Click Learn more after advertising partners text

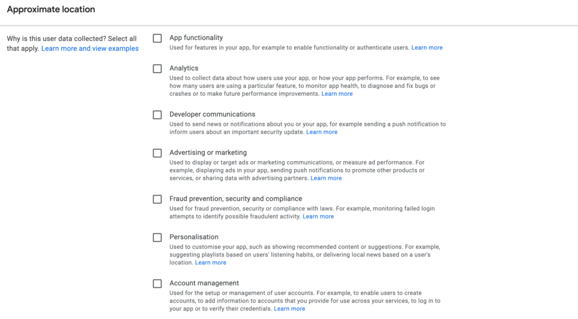coord(326,179)
